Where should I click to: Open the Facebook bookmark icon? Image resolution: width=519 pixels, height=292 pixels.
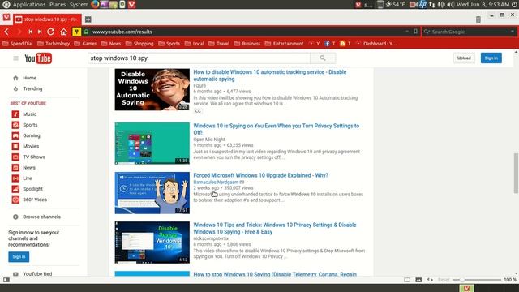[327, 44]
